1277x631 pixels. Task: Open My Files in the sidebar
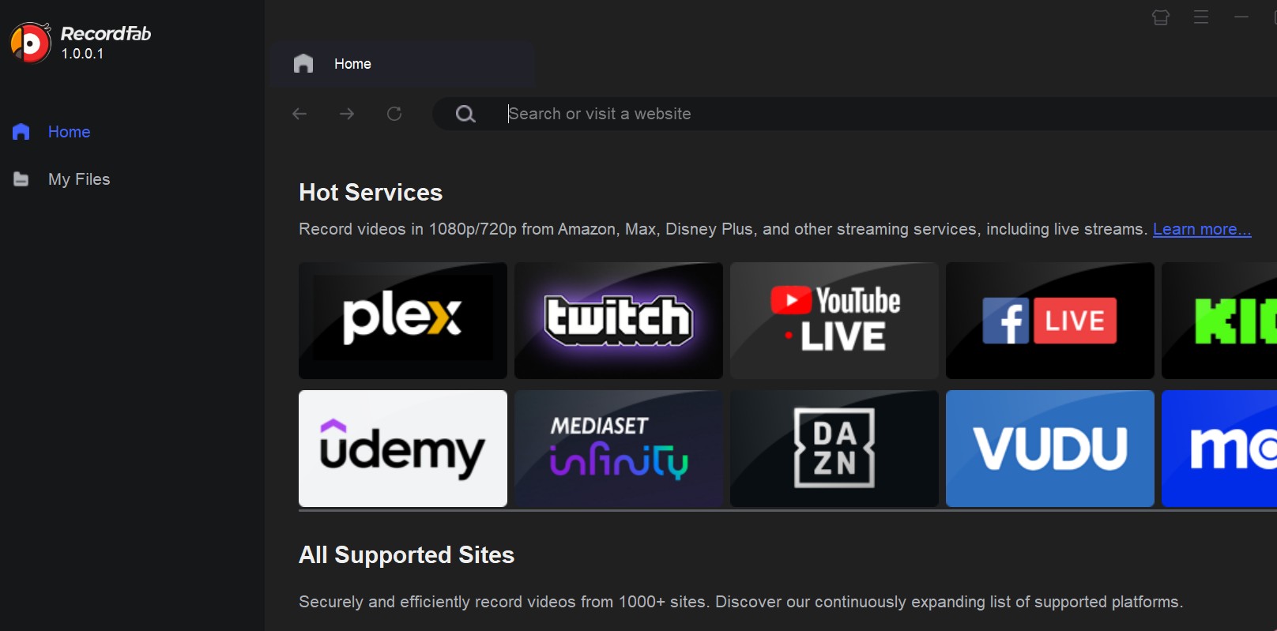pyautogui.click(x=79, y=179)
